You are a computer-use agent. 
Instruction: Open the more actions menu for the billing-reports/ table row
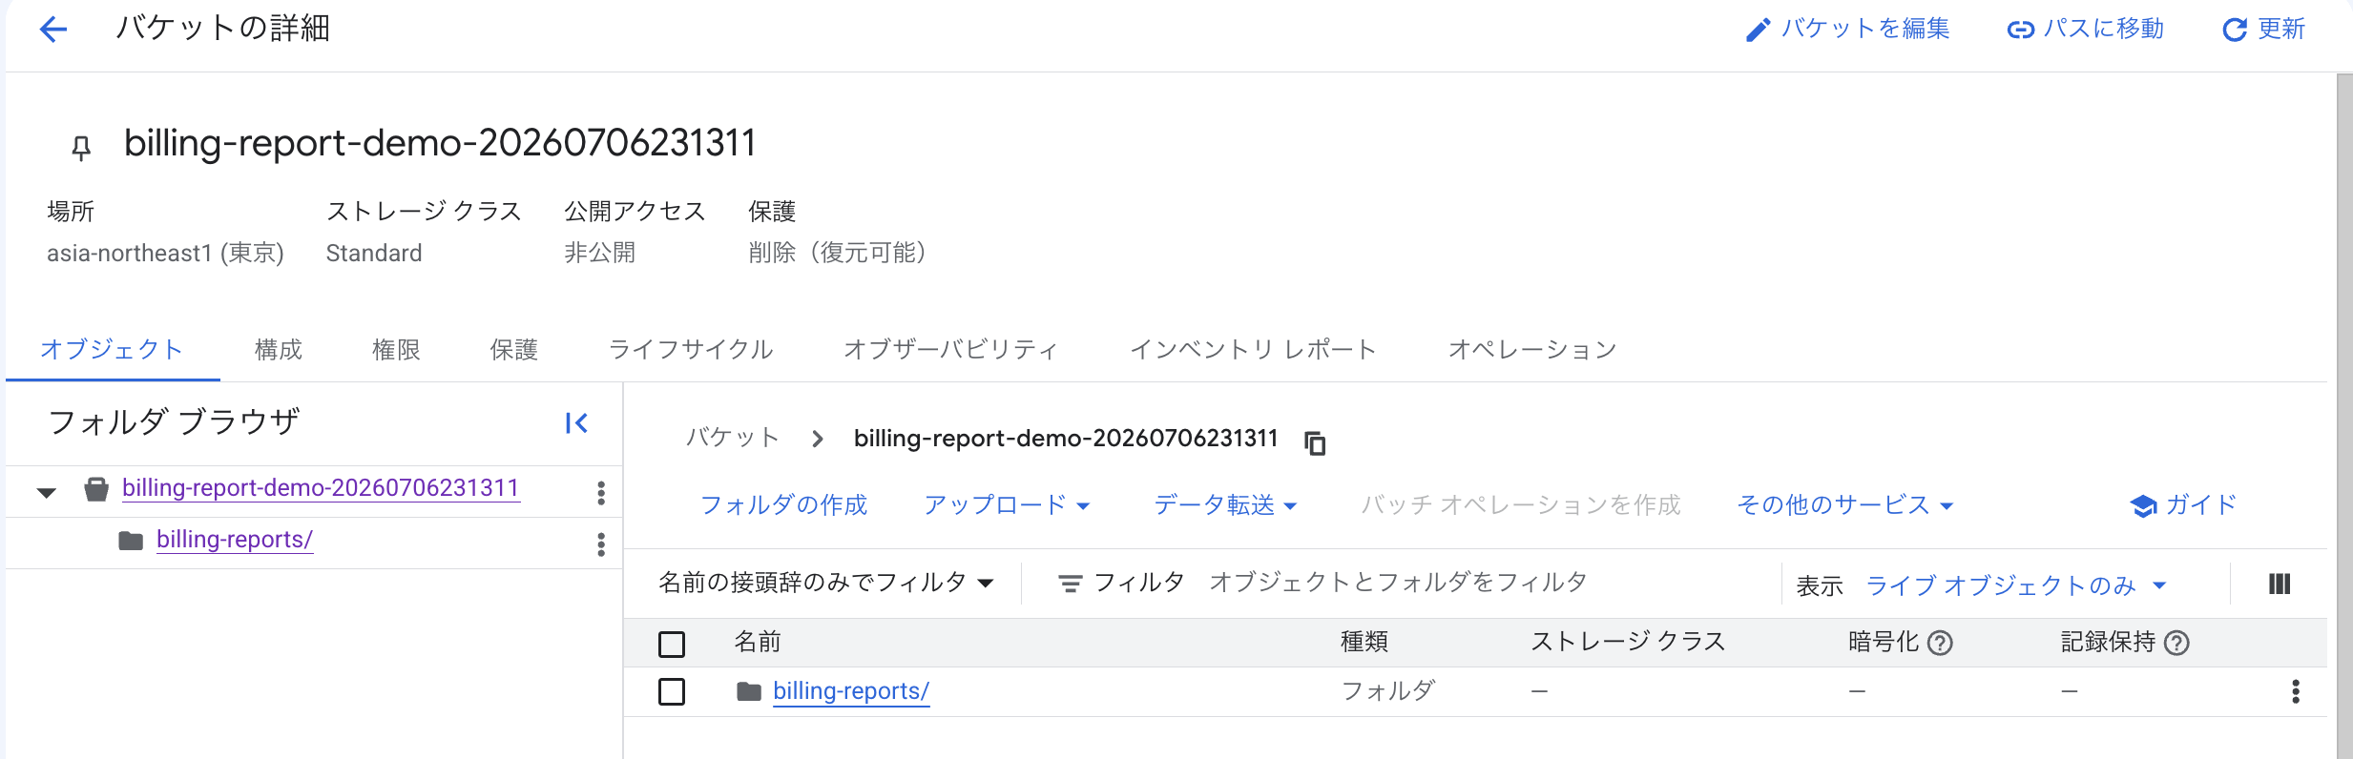2296,691
